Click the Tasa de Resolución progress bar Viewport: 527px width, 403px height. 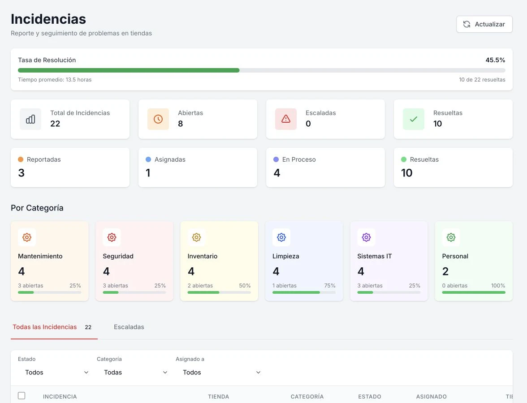coord(262,70)
